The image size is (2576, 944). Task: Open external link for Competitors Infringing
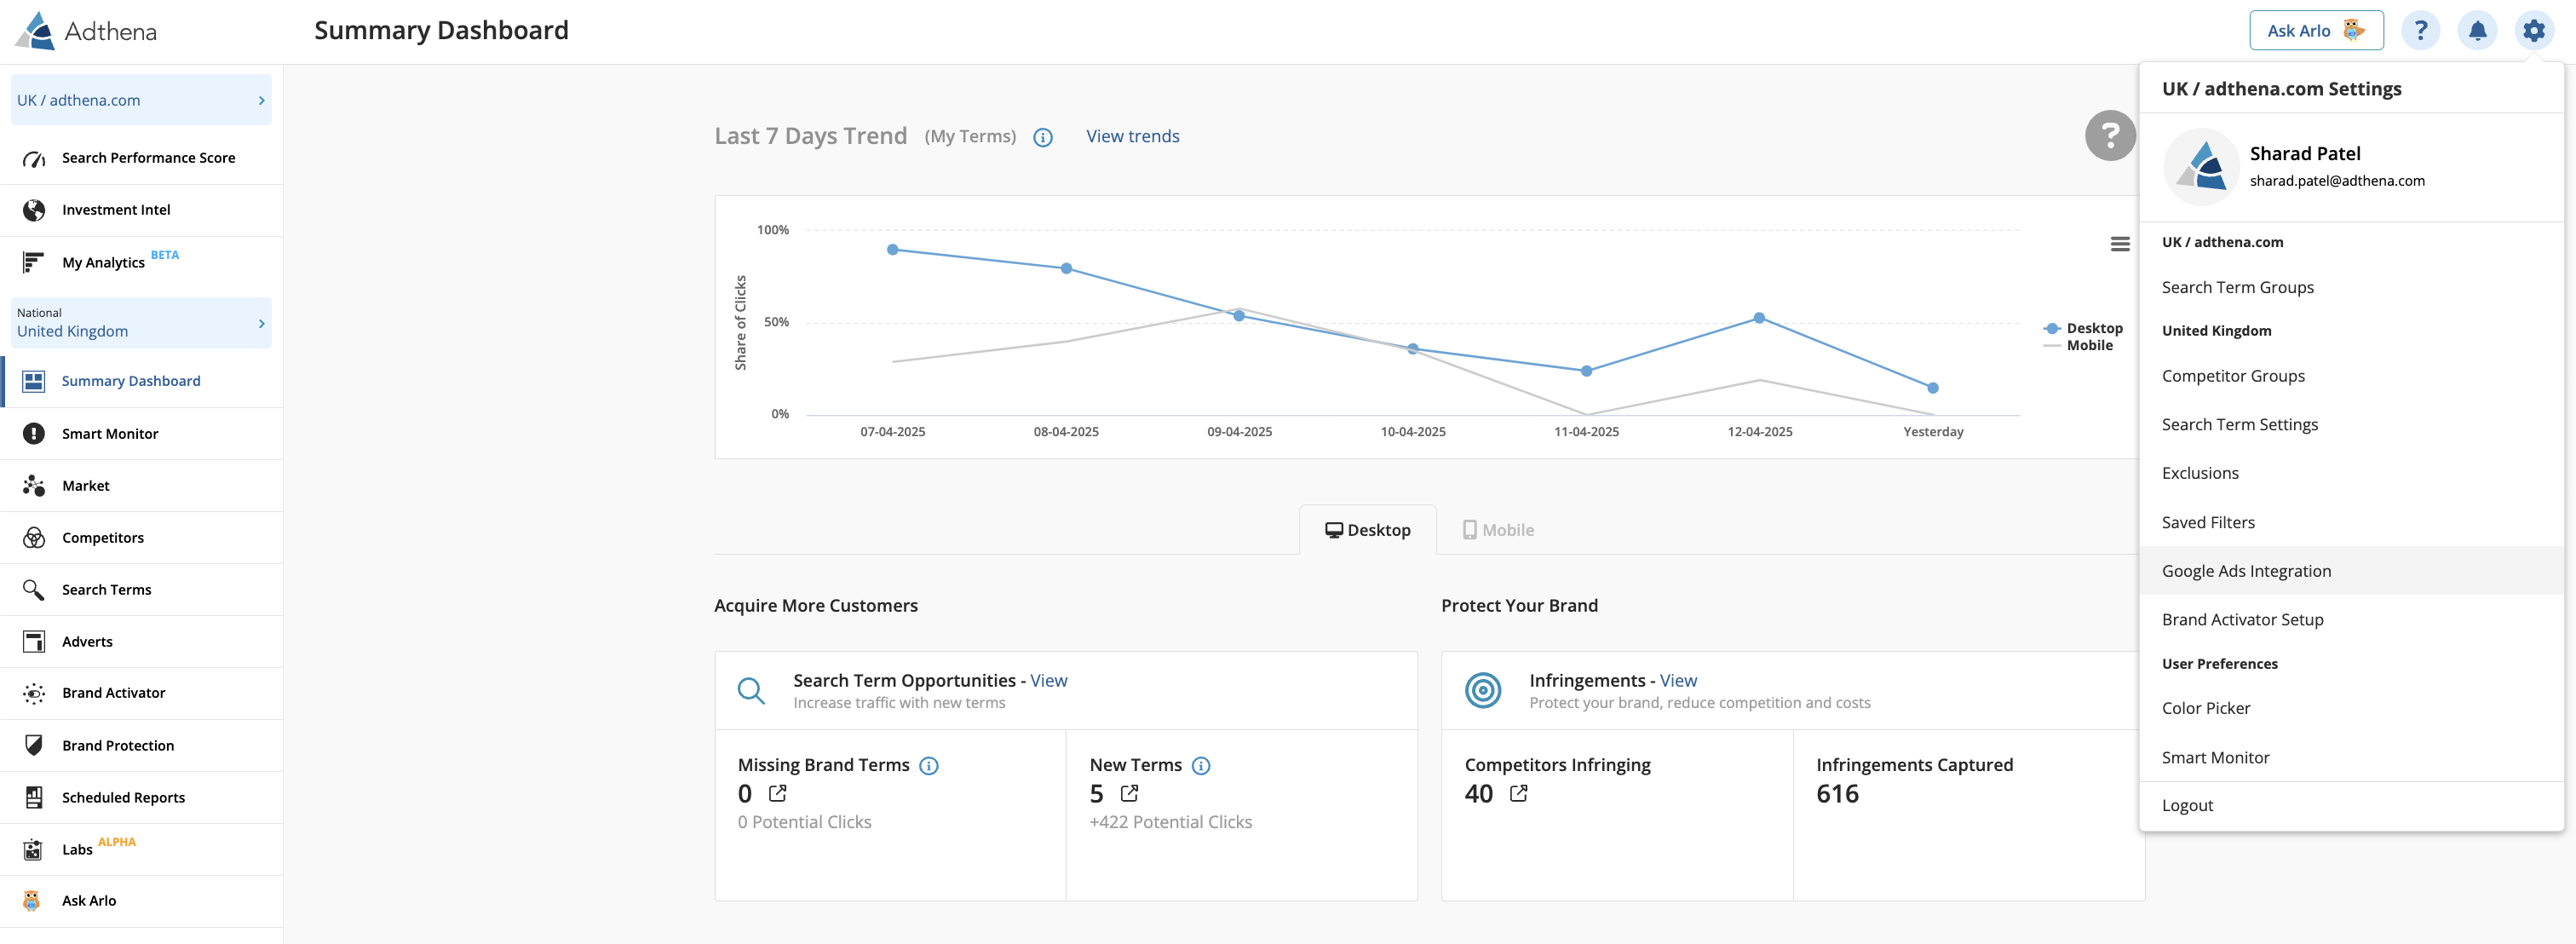coord(1518,794)
